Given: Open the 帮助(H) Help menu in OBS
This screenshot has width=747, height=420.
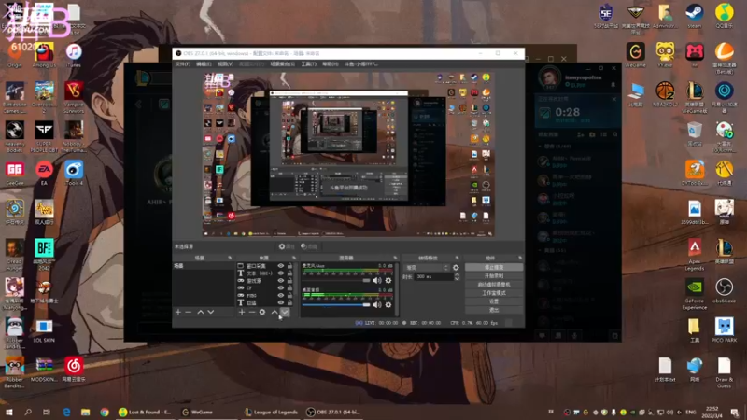Looking at the screenshot, I should pos(331,63).
